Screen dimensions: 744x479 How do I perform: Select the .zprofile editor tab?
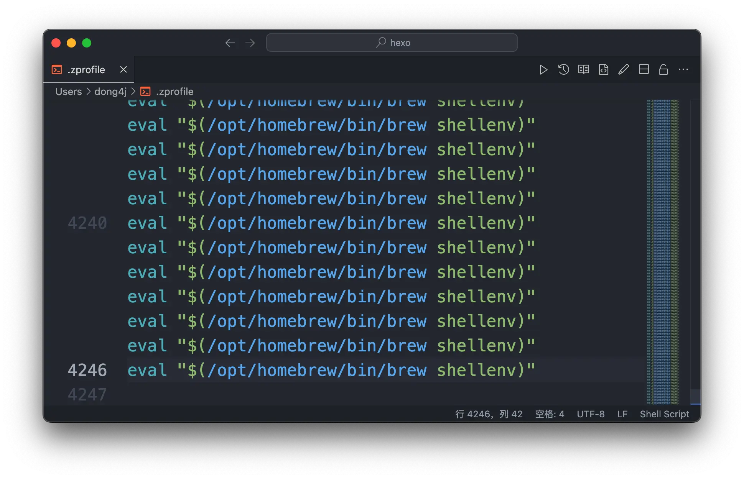[x=86, y=70]
